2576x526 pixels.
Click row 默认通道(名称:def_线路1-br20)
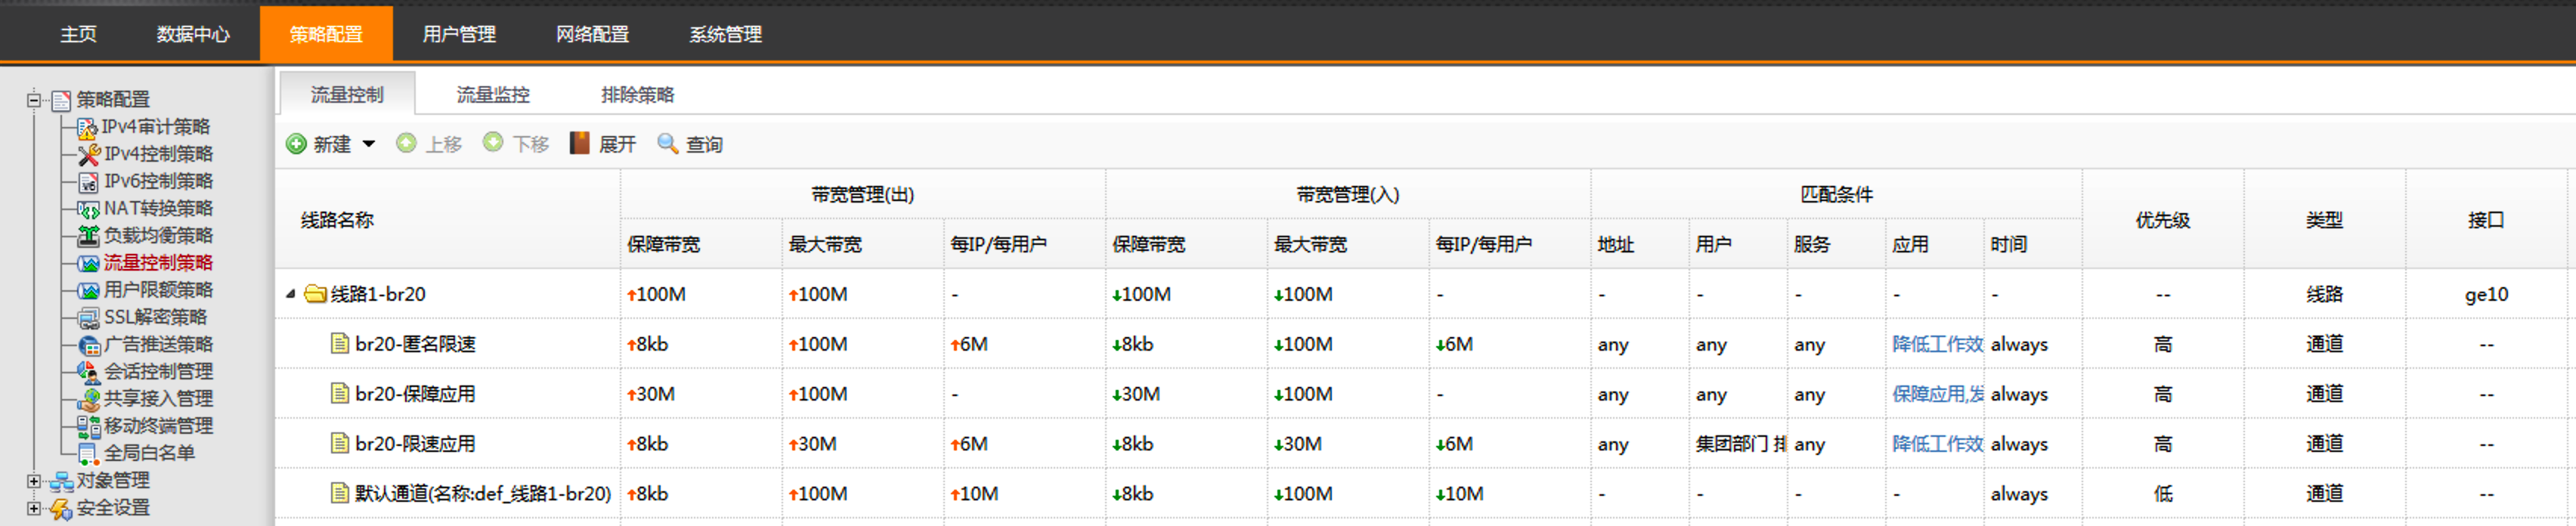click(x=483, y=494)
